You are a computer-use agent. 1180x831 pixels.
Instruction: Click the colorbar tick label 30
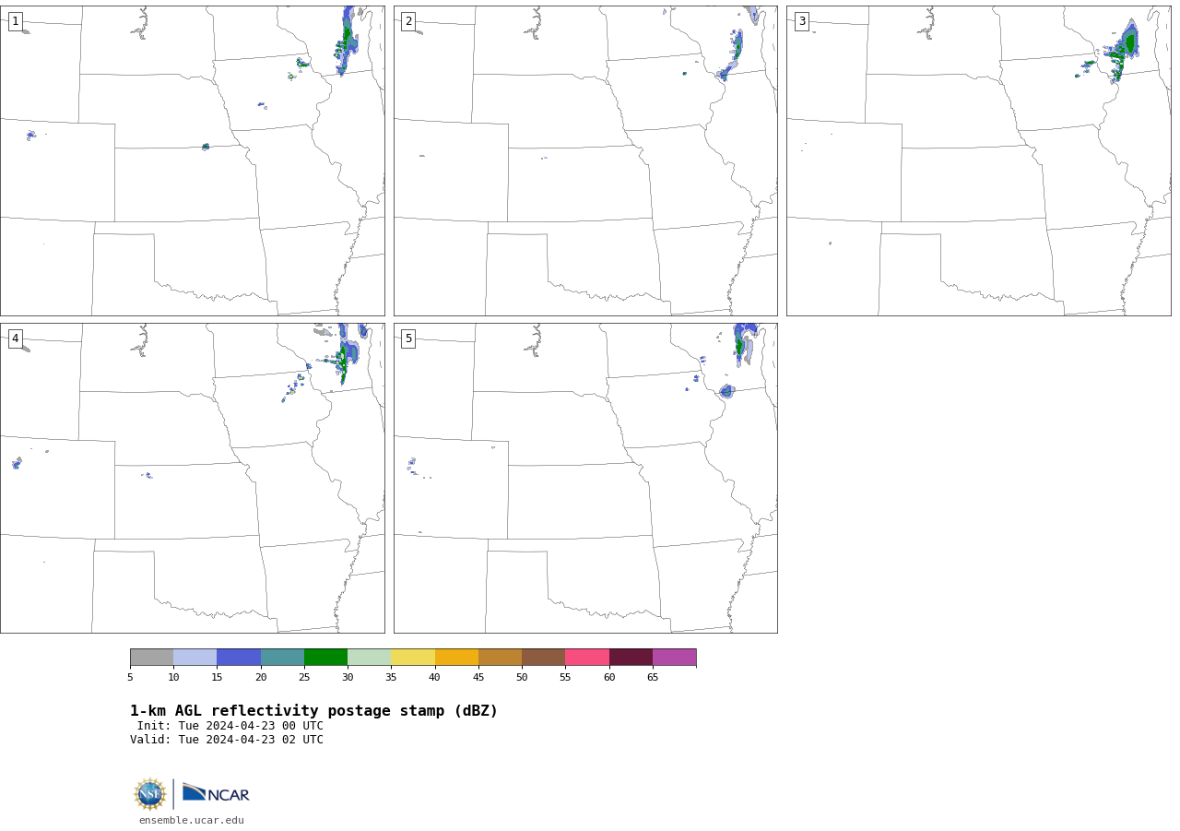[x=348, y=678]
